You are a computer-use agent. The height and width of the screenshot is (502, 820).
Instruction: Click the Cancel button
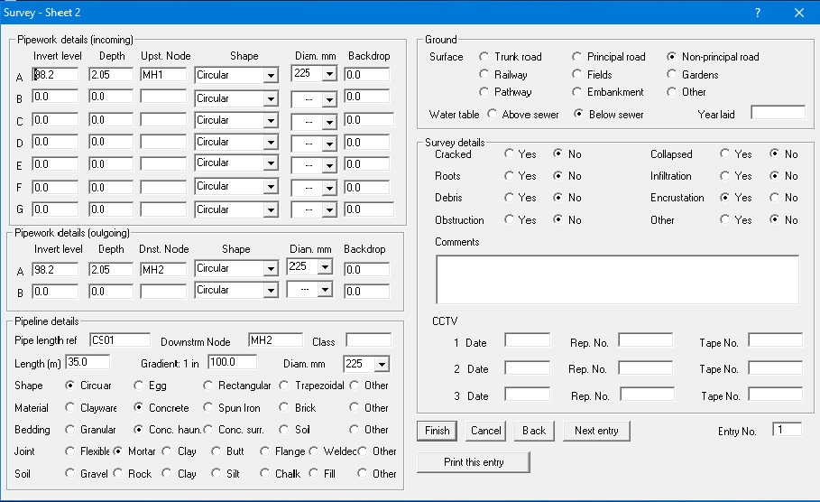(486, 431)
